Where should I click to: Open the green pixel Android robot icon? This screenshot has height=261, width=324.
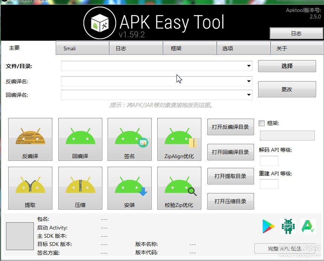click(288, 226)
